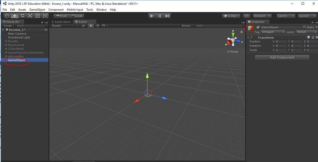Open the Hierarchy Create dropdown
Viewport: 318px width, 162px height.
[9, 26]
